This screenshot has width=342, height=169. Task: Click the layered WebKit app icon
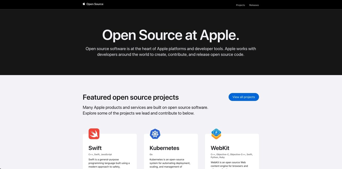(216, 133)
